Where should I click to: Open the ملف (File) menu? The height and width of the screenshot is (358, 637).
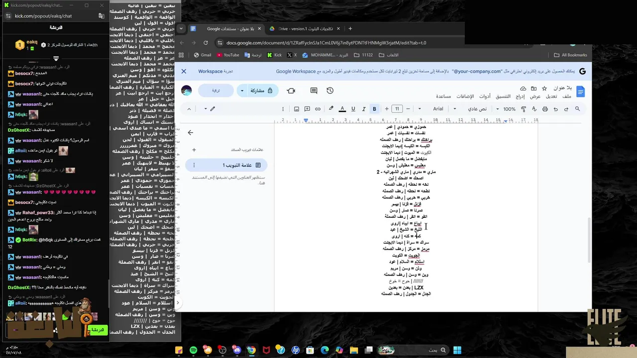(x=567, y=96)
